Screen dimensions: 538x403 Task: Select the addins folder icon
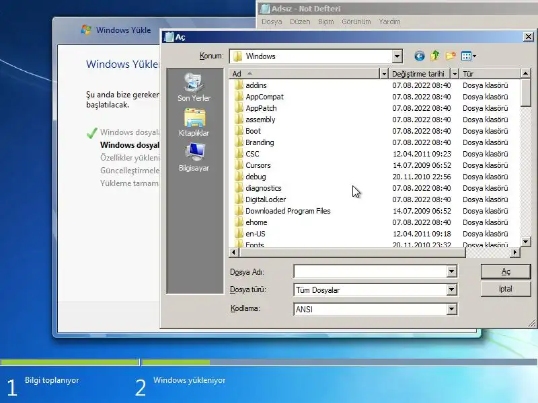coord(239,85)
